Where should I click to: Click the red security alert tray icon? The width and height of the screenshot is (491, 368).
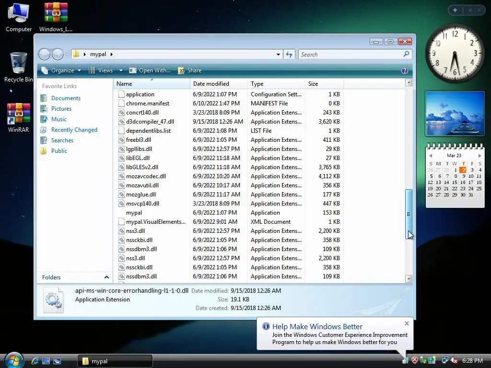(x=415, y=360)
